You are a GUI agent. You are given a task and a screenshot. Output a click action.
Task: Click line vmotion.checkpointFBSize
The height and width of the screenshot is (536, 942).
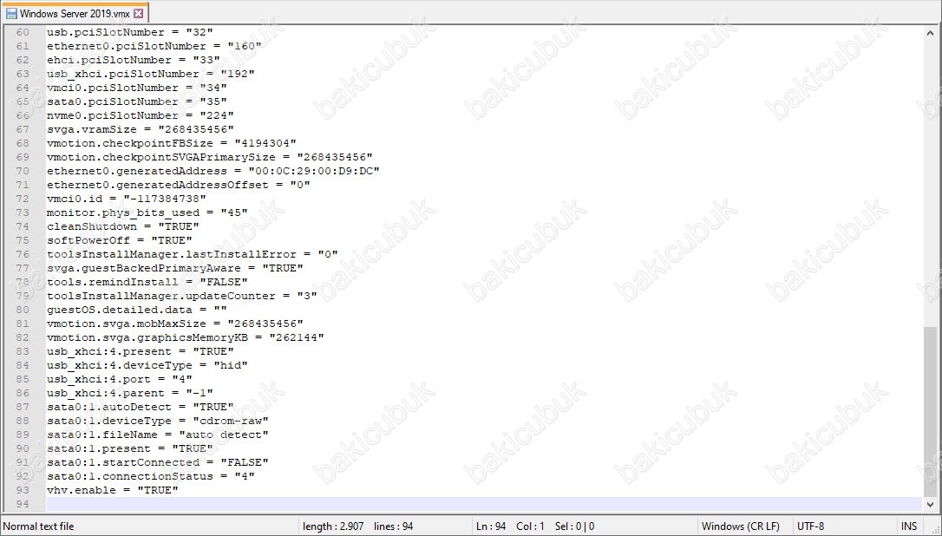171,143
